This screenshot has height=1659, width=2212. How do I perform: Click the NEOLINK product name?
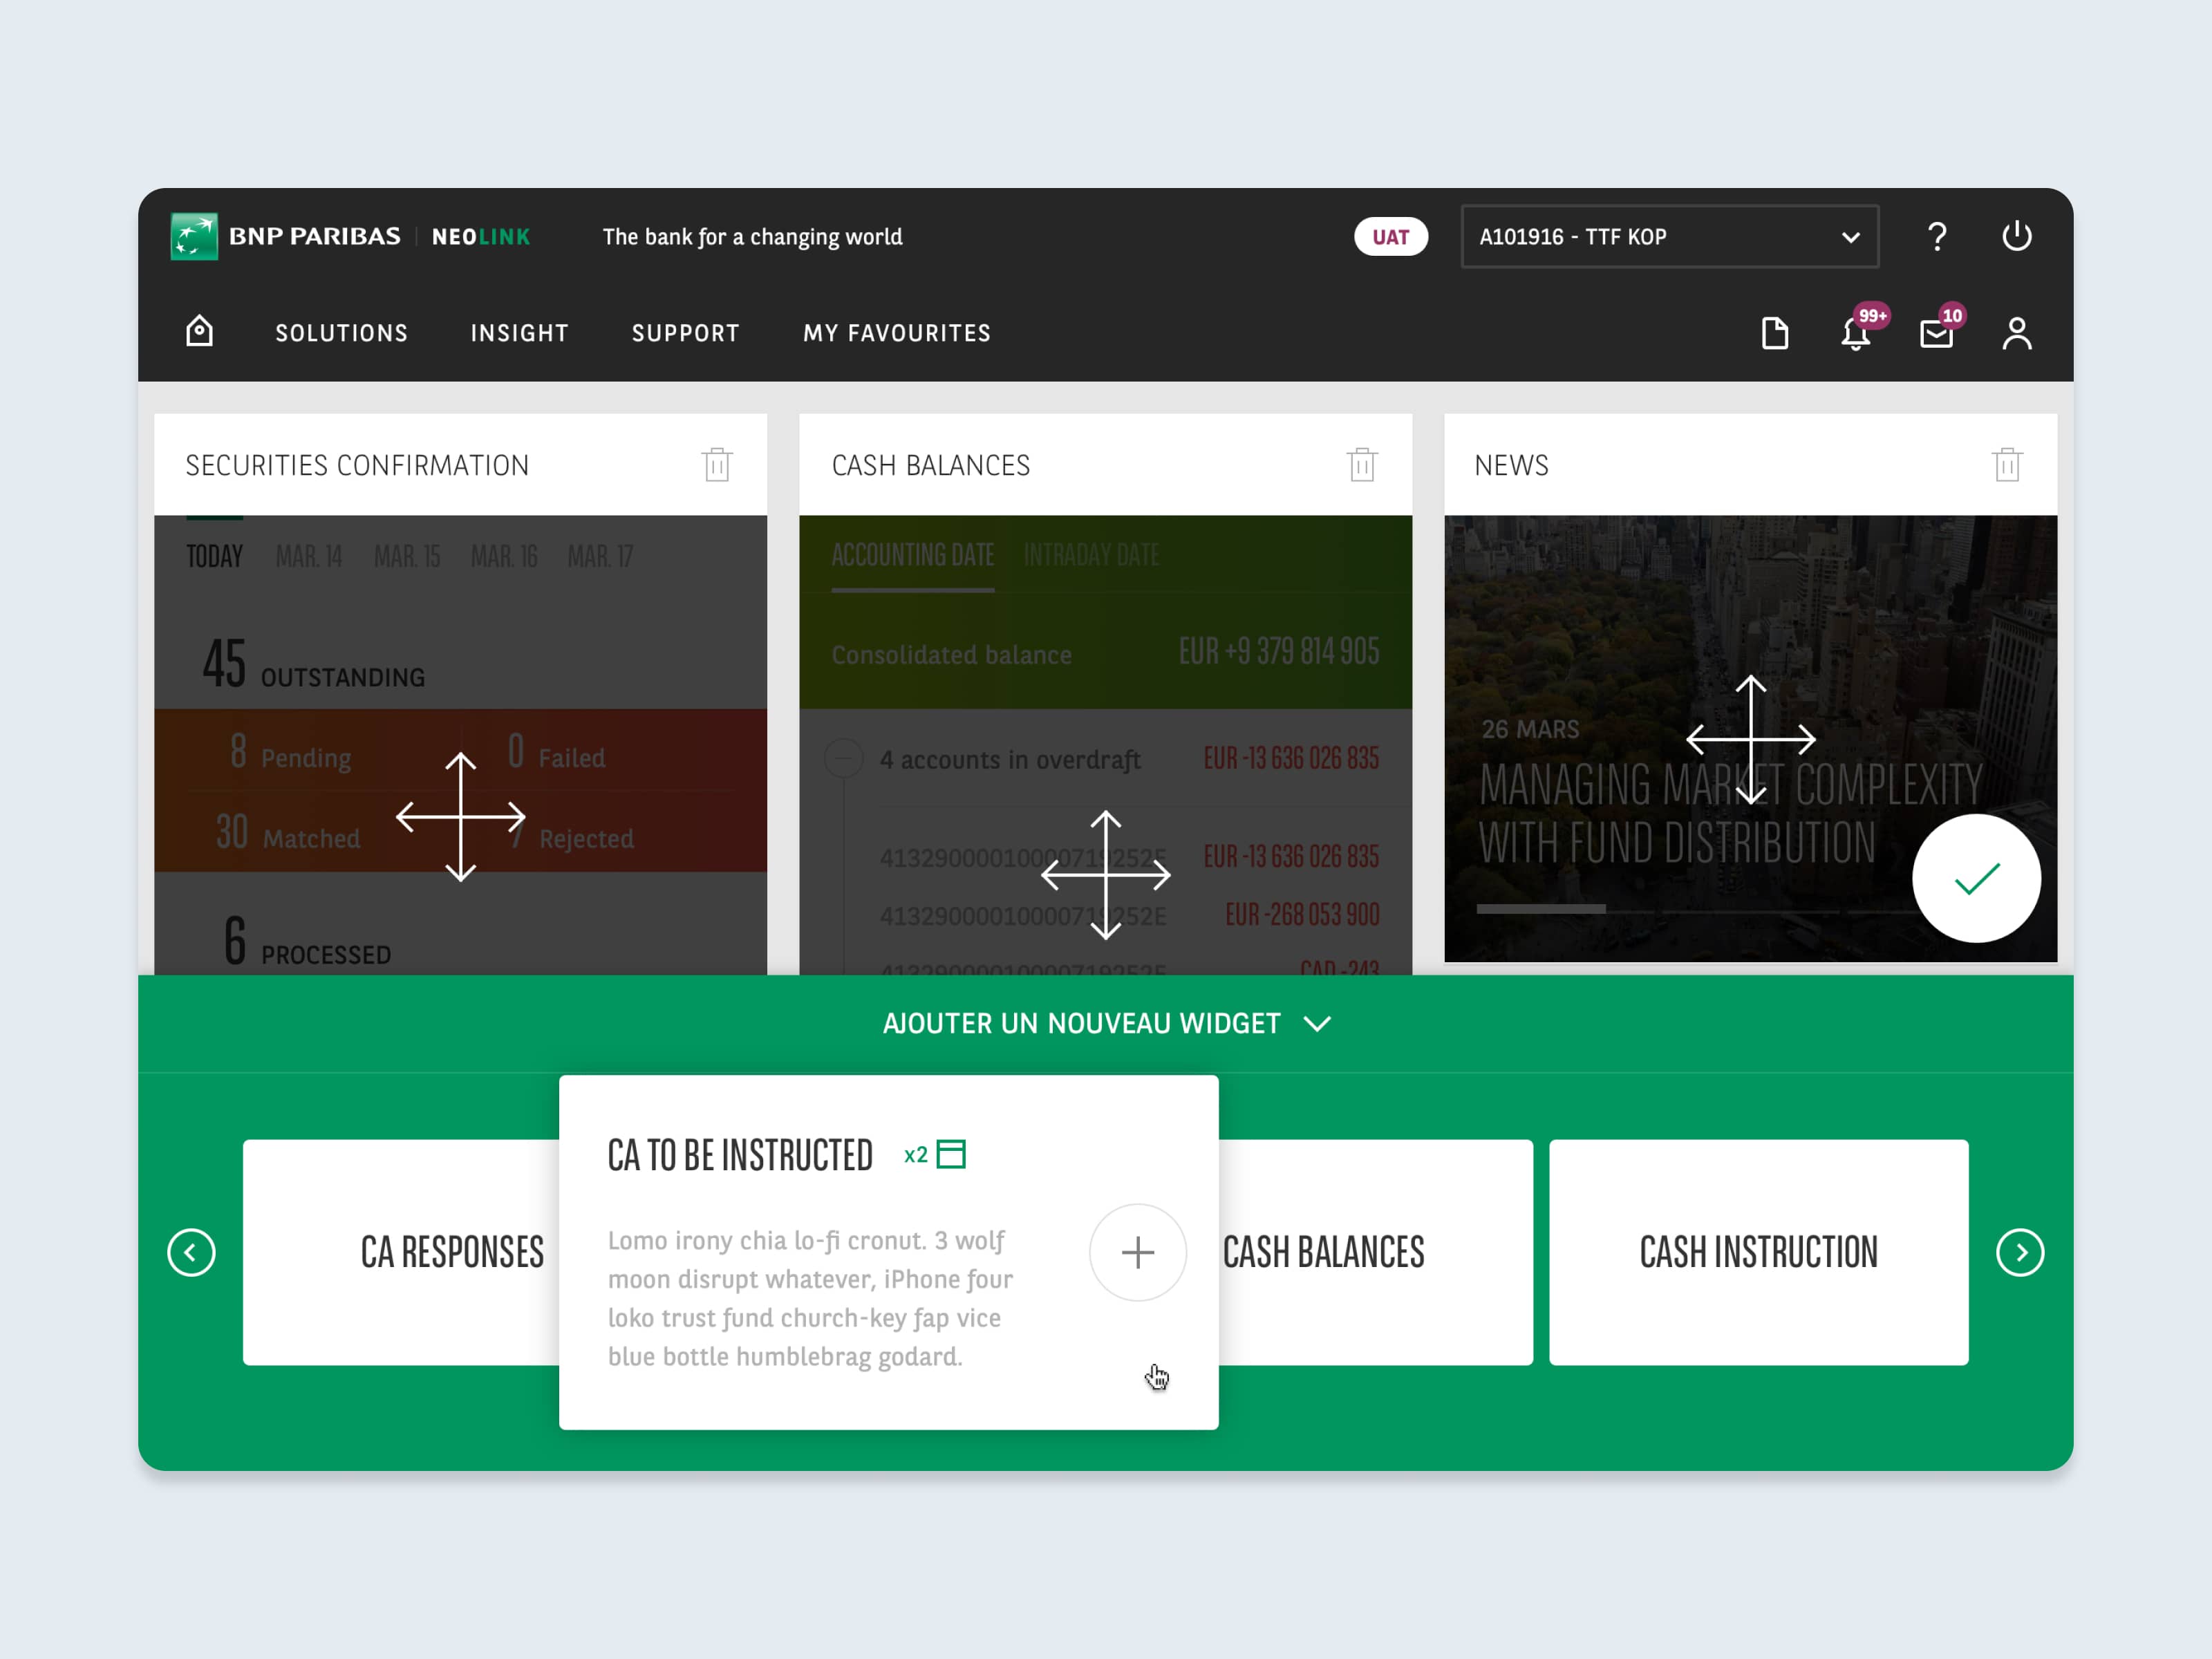[481, 237]
